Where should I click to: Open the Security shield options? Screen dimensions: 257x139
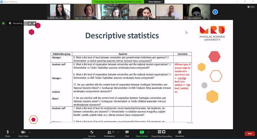tap(92, 133)
